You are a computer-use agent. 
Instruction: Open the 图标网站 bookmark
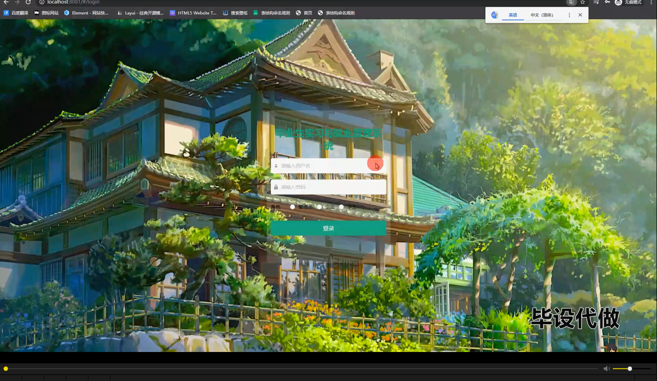(46, 13)
